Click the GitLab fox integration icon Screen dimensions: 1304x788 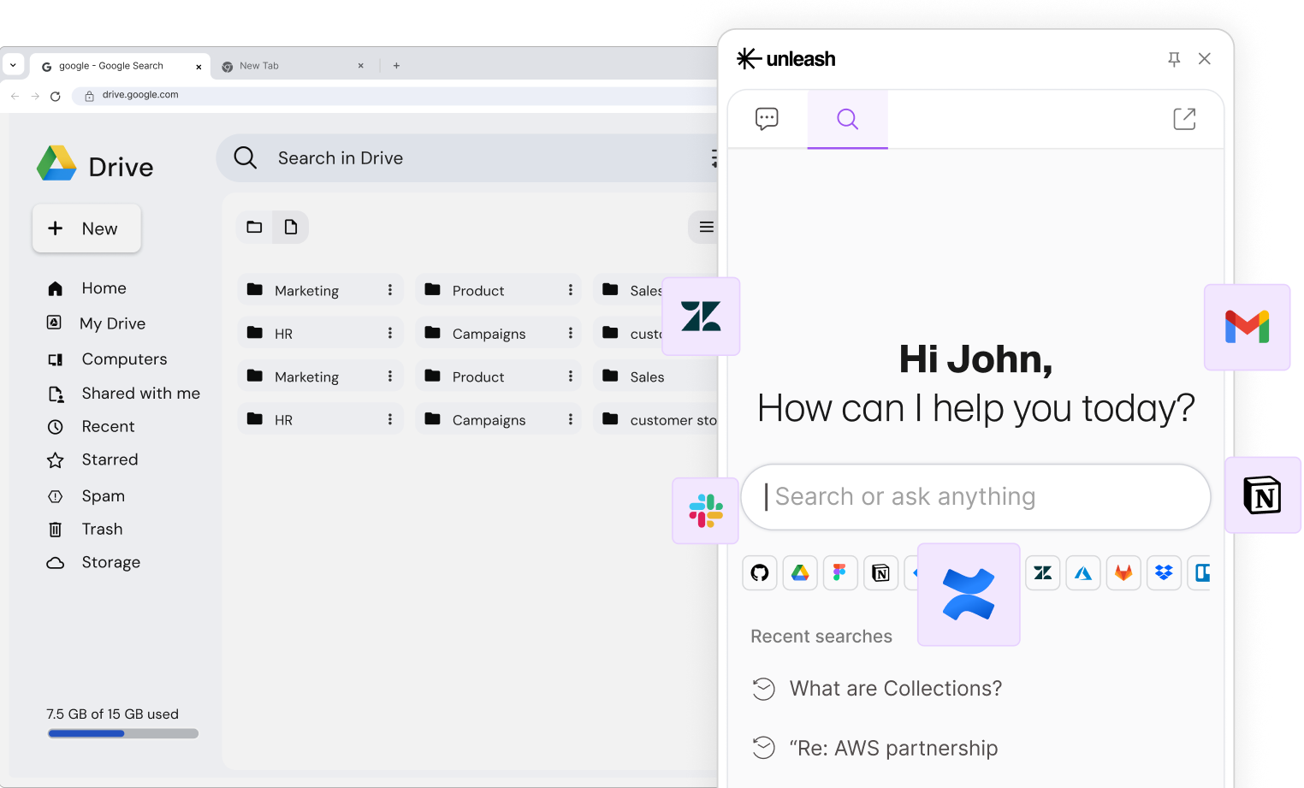(x=1123, y=573)
